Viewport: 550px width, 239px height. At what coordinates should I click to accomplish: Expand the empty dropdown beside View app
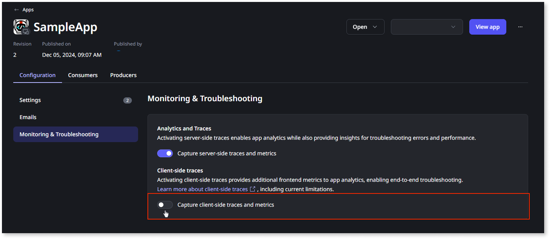point(427,27)
